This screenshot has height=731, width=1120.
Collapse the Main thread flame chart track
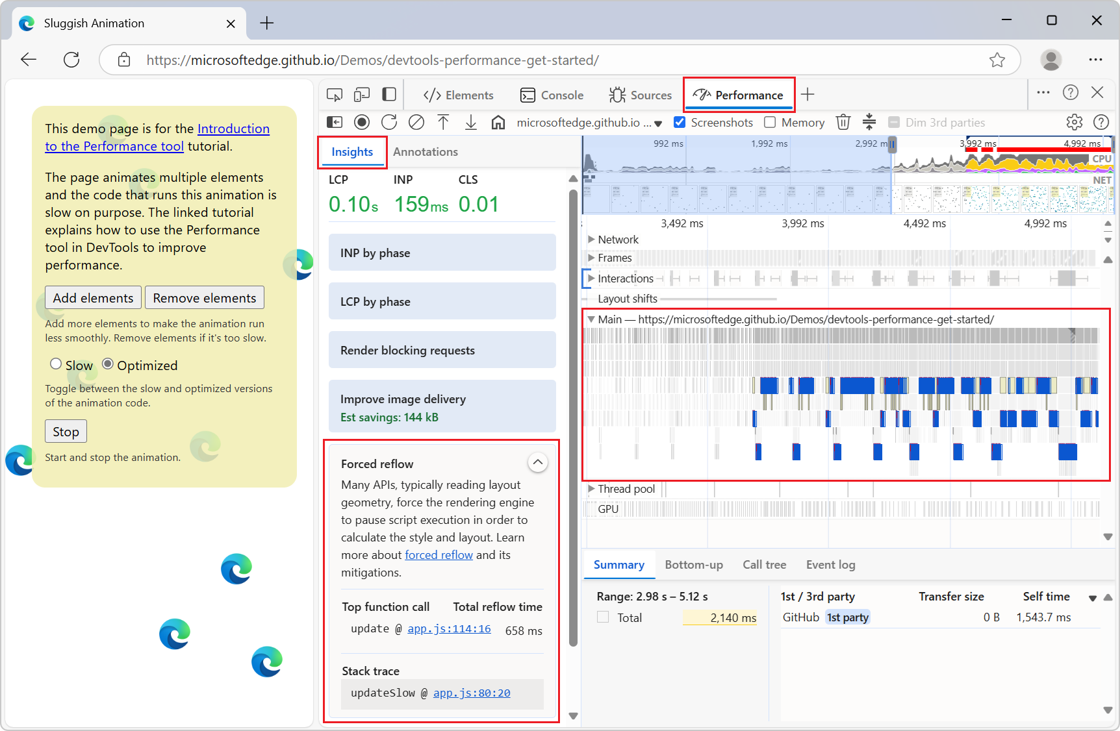(591, 319)
